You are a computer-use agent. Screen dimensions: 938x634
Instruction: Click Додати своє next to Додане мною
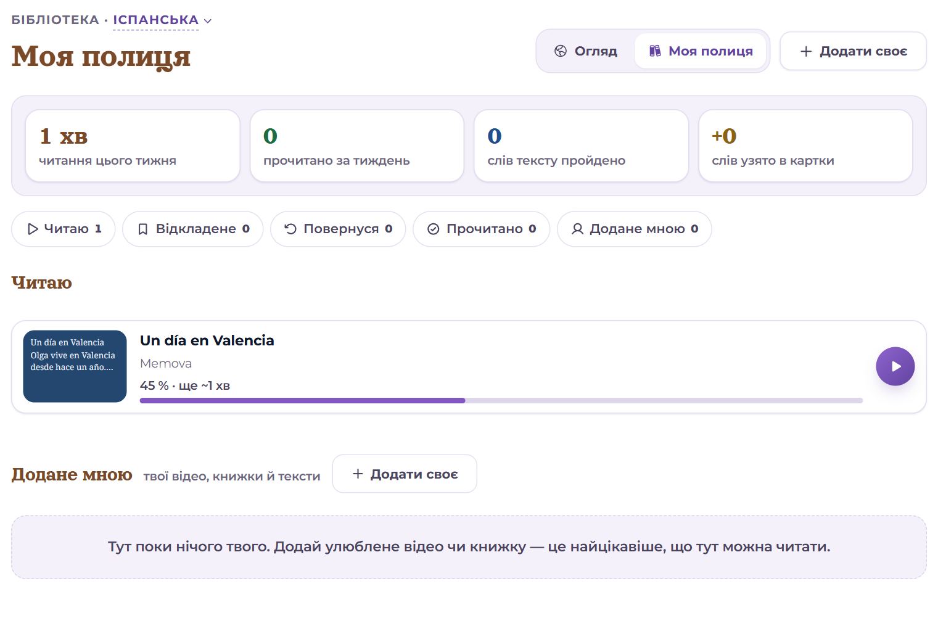pyautogui.click(x=405, y=474)
